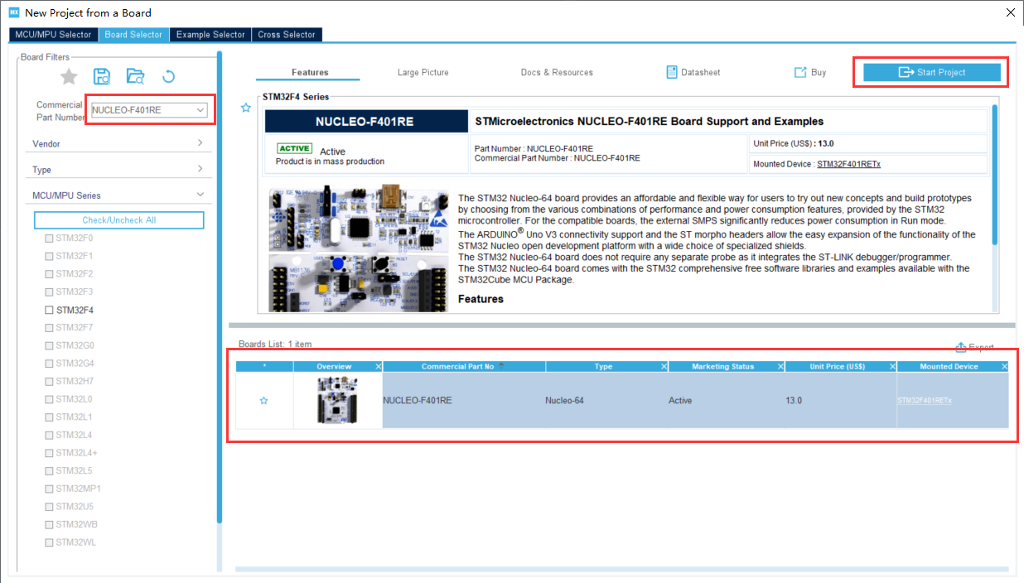
Task: Toggle the STM32WB checkbox
Action: (x=49, y=524)
